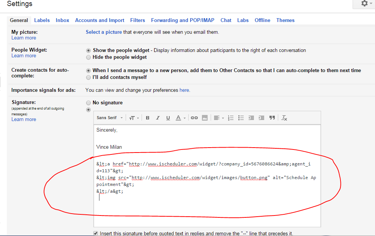Apply quote formatting to signature text
This screenshot has height=236, width=375.
pyautogui.click(x=272, y=118)
